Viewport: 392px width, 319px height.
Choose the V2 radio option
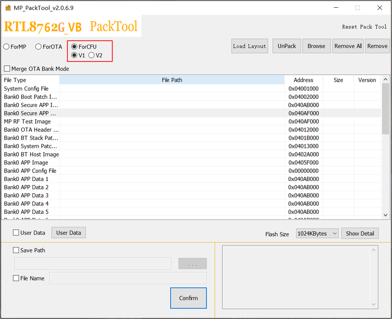tap(92, 55)
